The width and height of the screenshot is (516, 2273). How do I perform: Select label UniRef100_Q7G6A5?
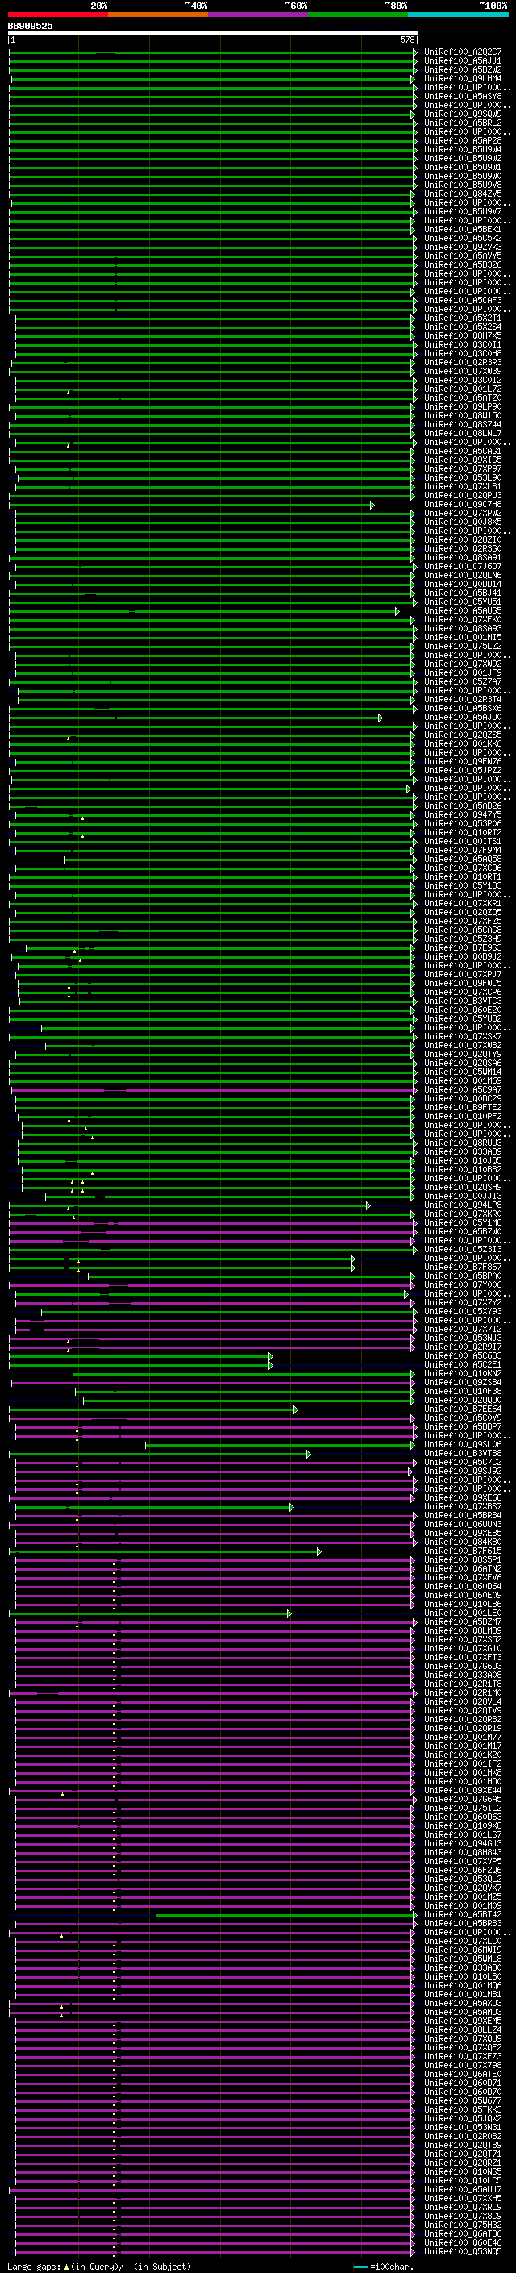click(x=463, y=1799)
